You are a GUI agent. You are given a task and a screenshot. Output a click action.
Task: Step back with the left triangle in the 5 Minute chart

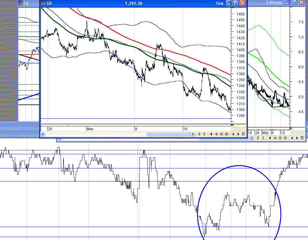point(292,138)
